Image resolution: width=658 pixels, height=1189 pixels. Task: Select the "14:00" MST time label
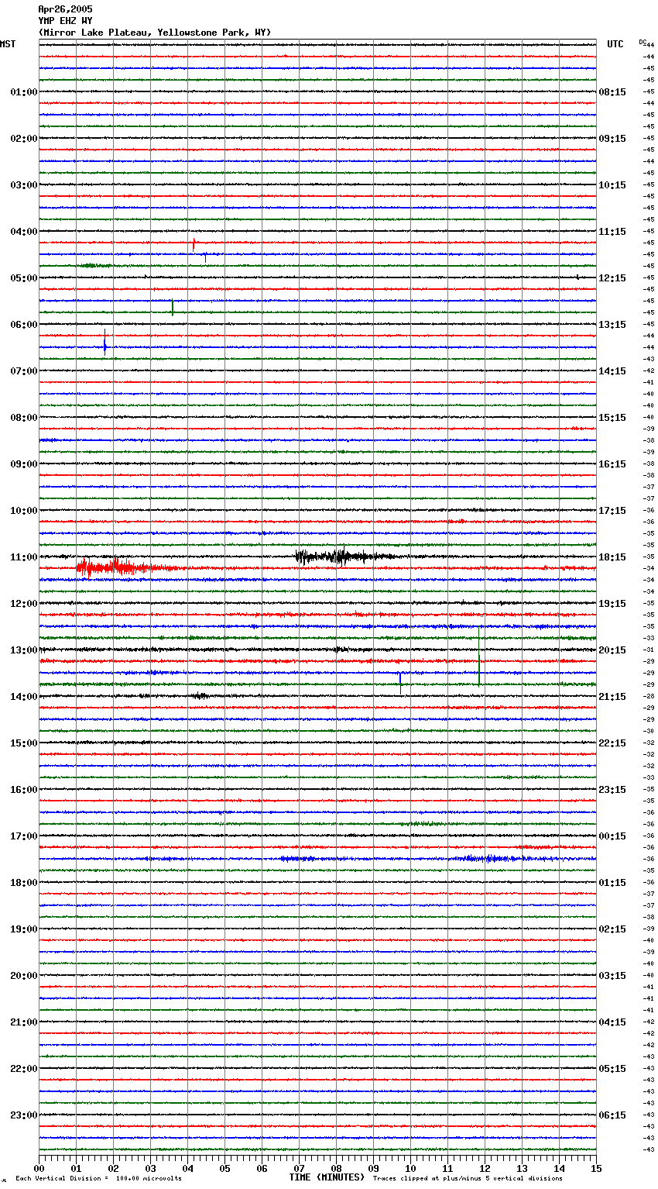[24, 697]
